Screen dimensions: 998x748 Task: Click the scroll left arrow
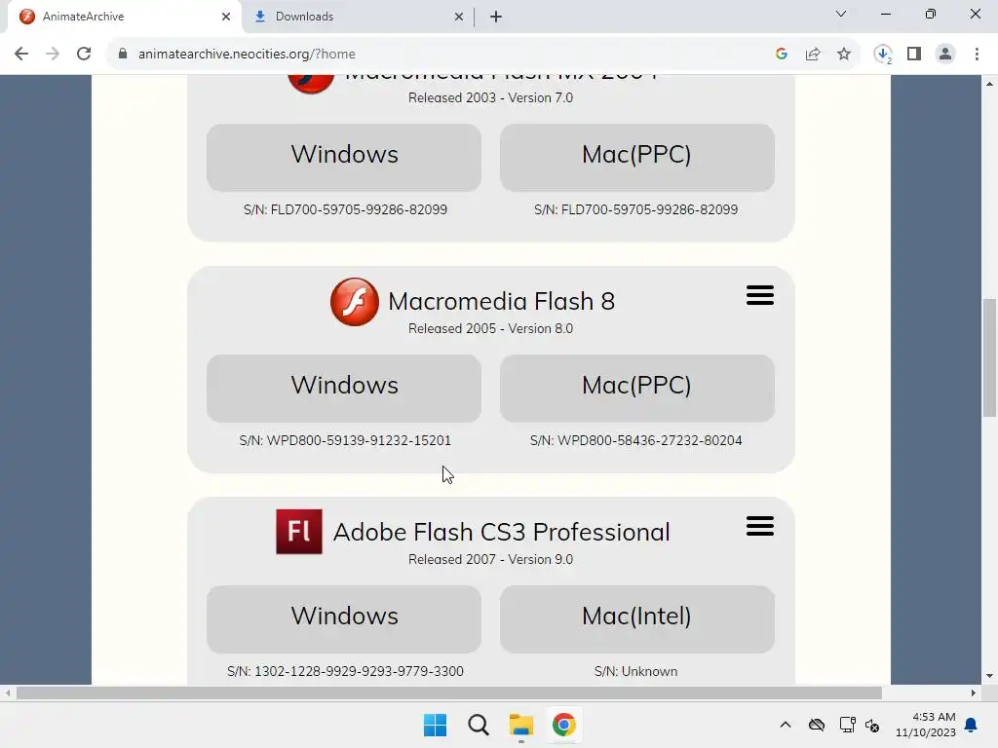pos(8,692)
